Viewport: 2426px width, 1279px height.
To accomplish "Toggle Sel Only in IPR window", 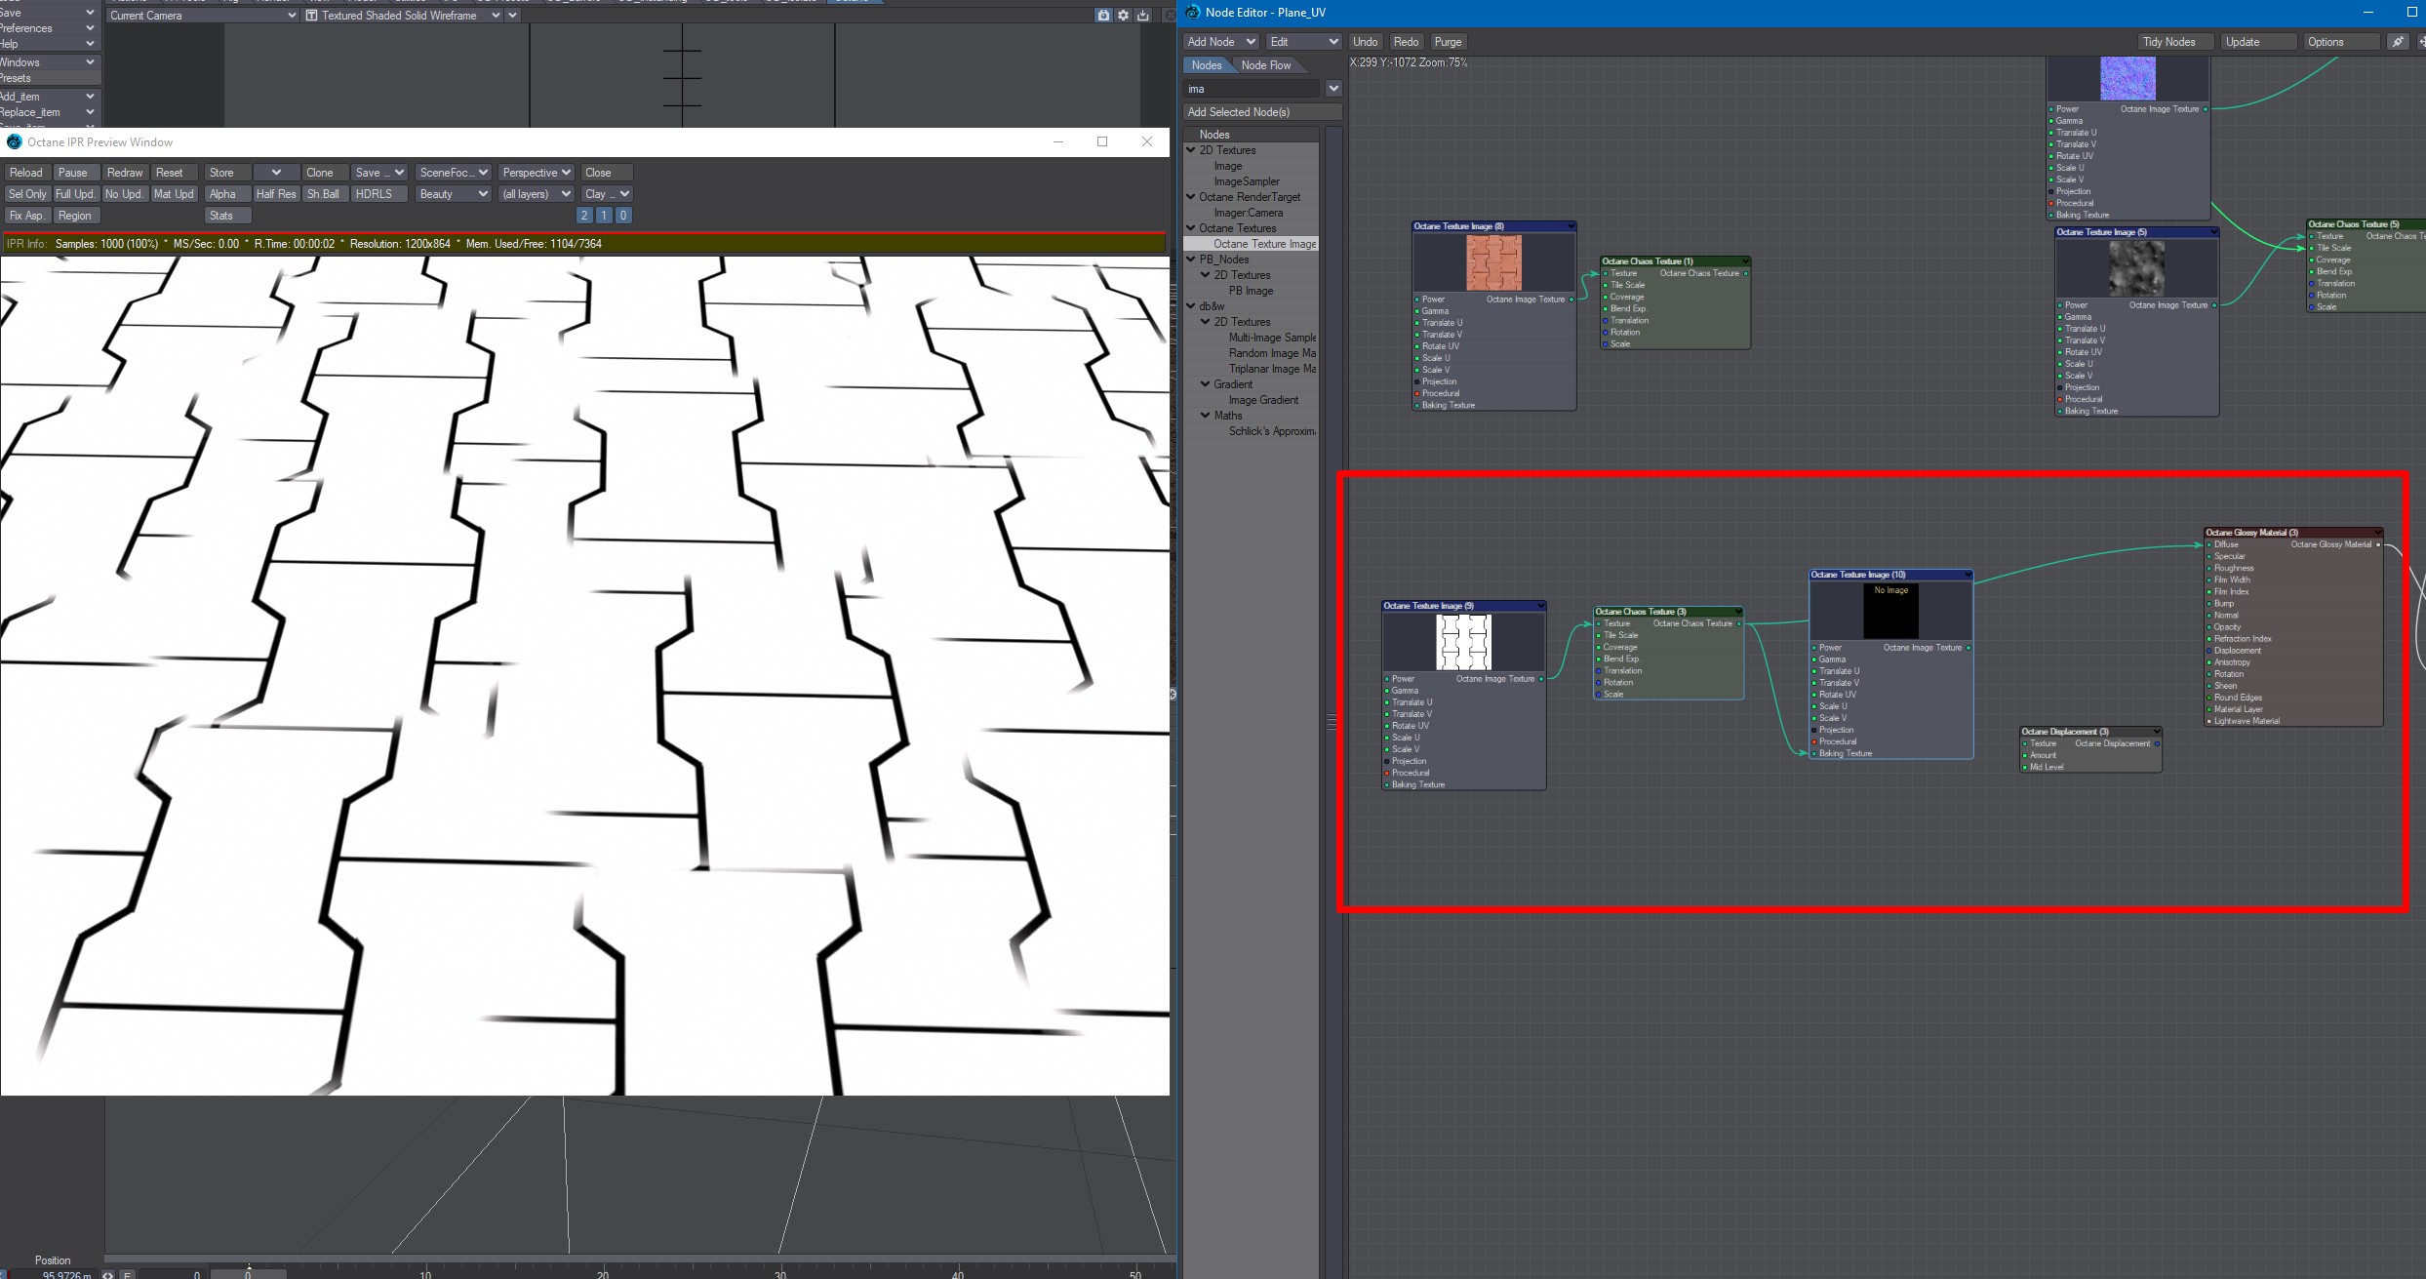I will (27, 194).
